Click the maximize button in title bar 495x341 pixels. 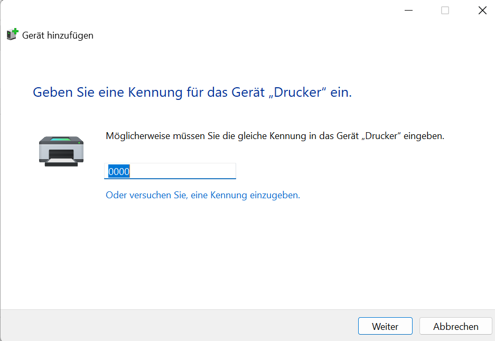[445, 11]
